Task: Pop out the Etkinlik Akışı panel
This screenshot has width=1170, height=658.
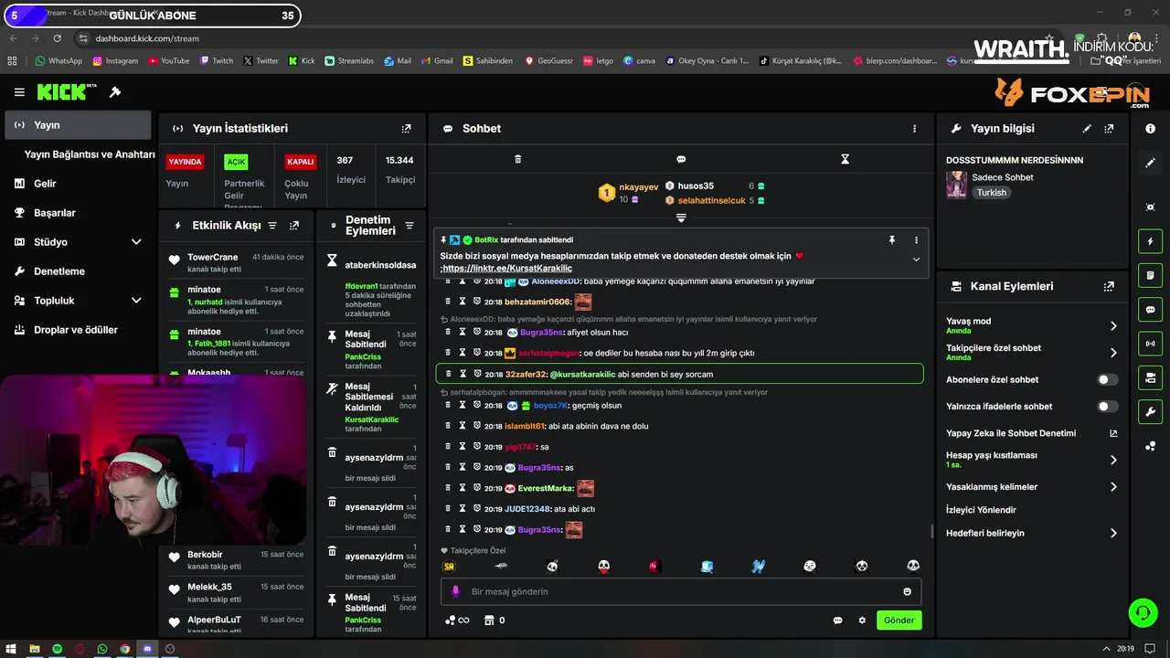Action: (294, 226)
